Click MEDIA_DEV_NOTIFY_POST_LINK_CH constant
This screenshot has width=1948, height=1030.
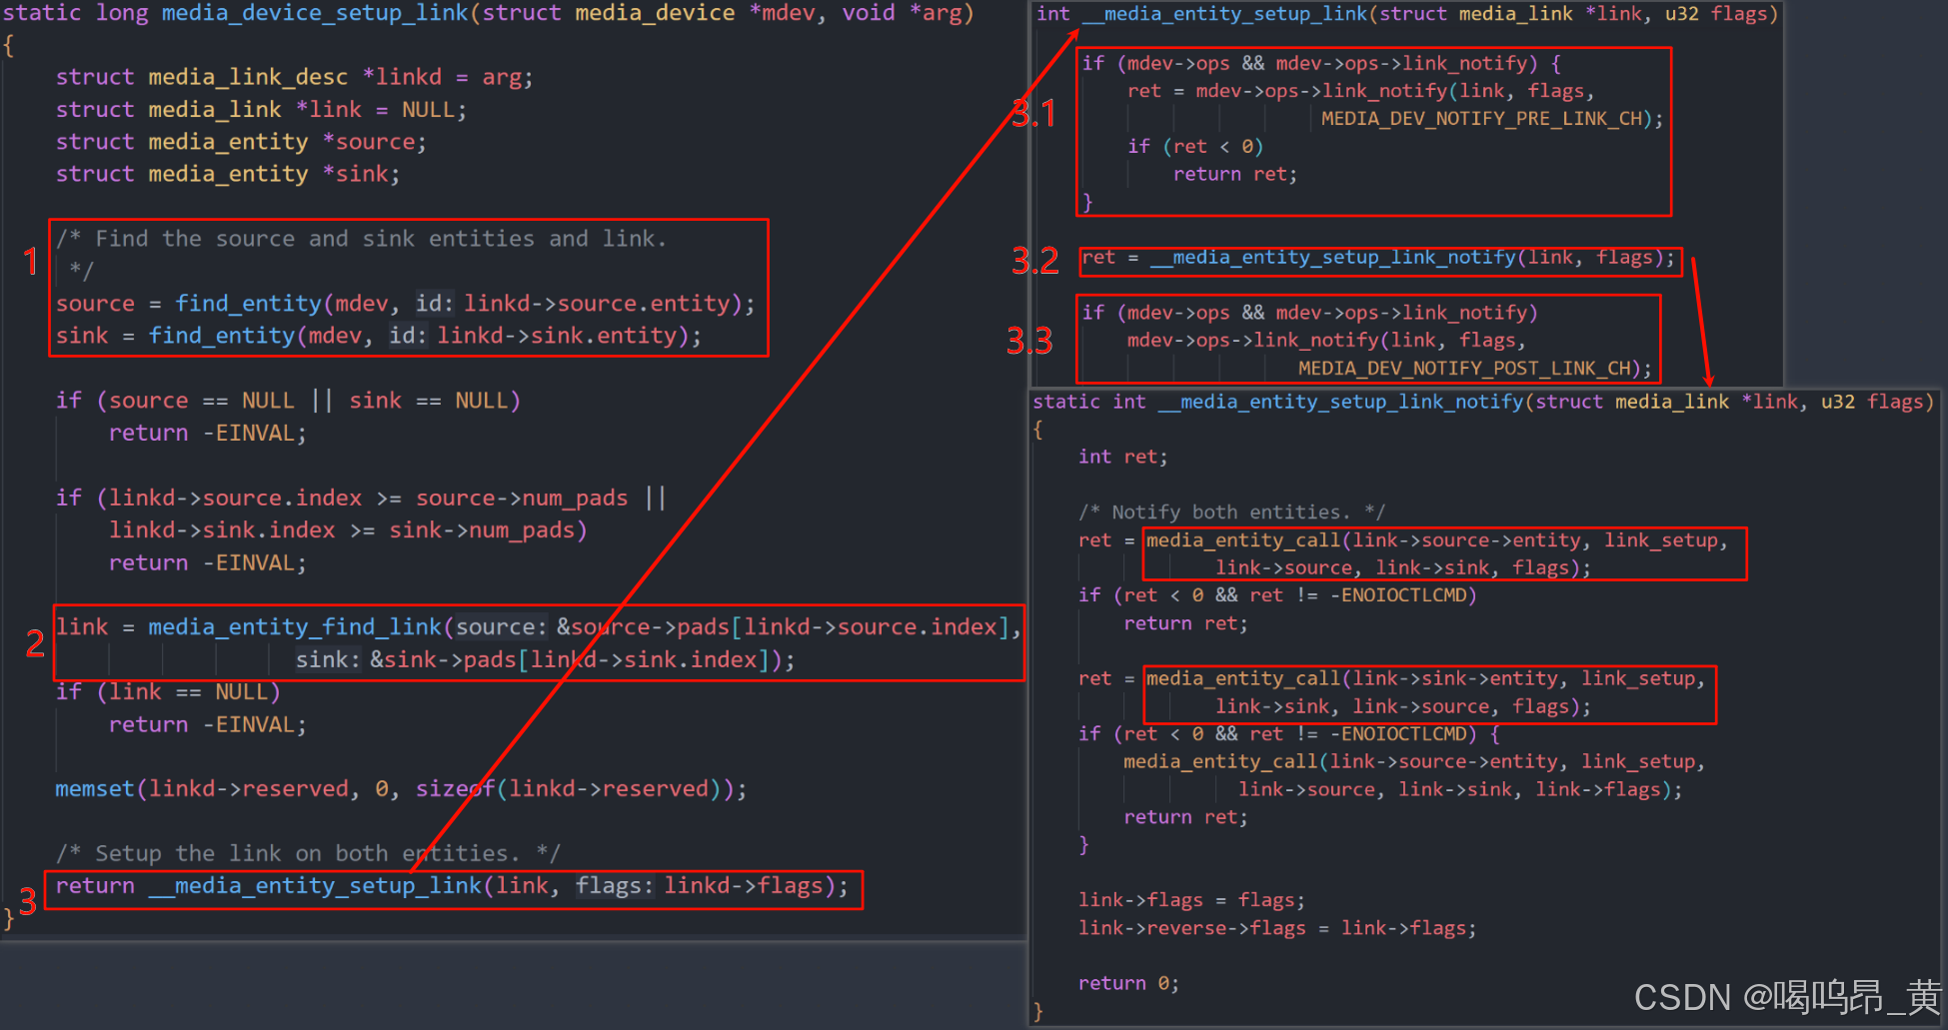(1465, 369)
